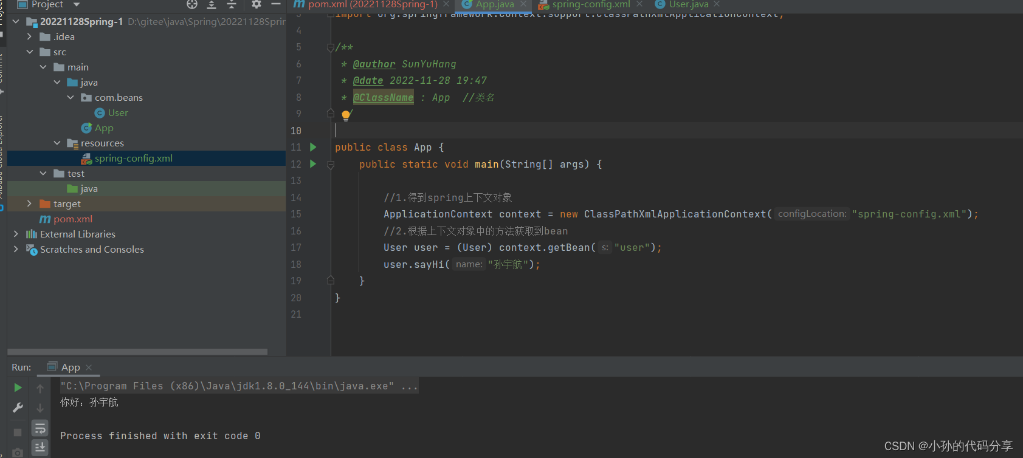Viewport: 1023px width, 458px height.
Task: Click the Expand All icon in Project panel
Action: [212, 4]
